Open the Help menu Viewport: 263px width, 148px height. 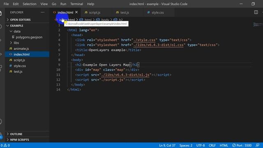coord(90,4)
